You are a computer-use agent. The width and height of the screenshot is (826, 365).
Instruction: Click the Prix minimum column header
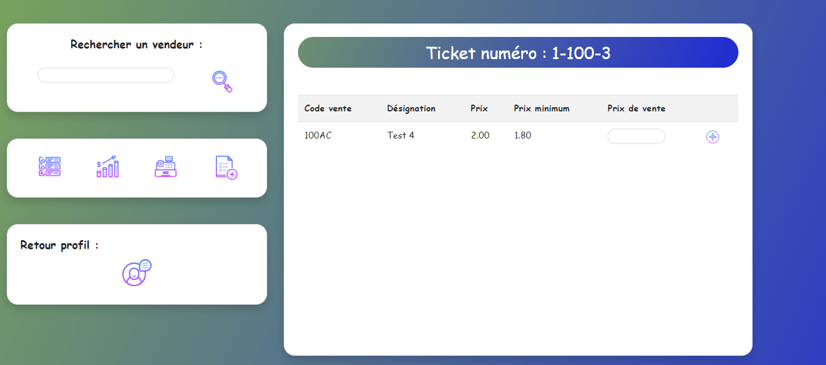[x=542, y=108]
